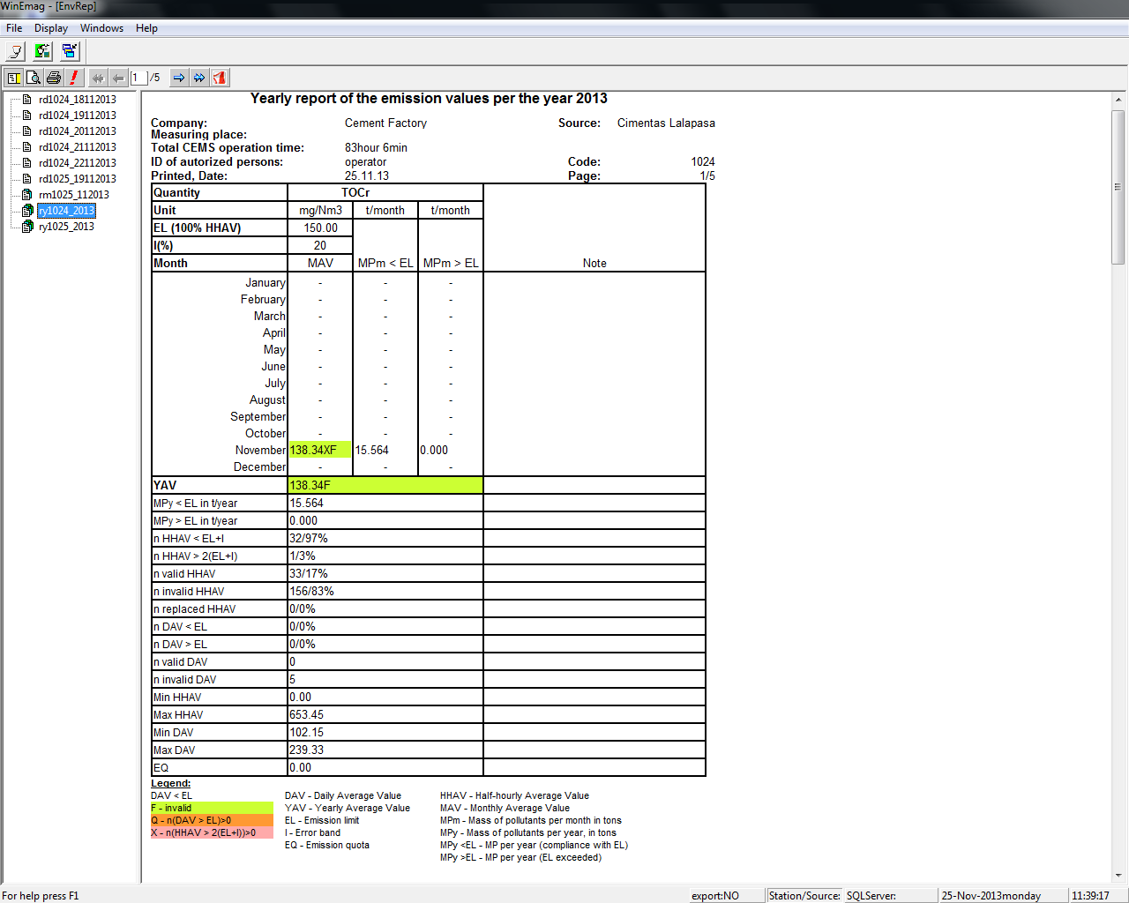Screen dimensions: 1129x903
Task: Go to next page blue arrow
Action: click(x=179, y=78)
